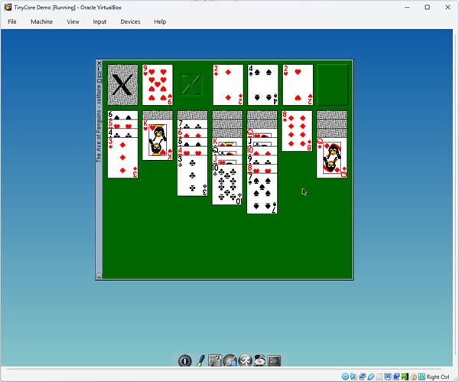Open the Devices menu
This screenshot has width=459, height=382.
130,21
